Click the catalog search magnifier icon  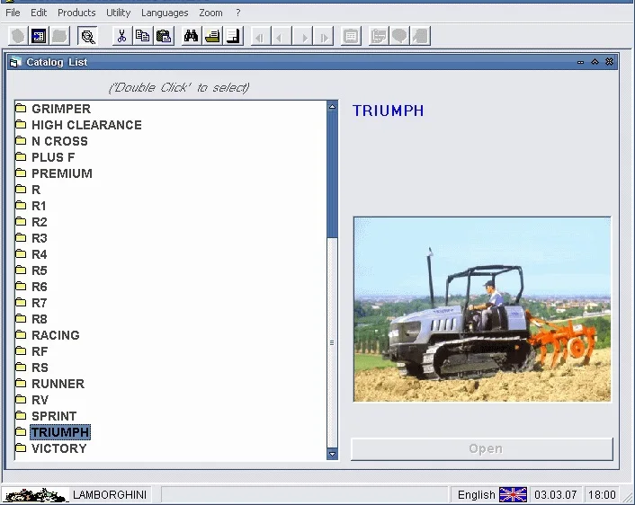pos(87,37)
